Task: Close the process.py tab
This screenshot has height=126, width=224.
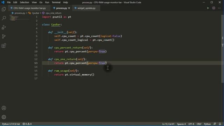Action: 69,8
